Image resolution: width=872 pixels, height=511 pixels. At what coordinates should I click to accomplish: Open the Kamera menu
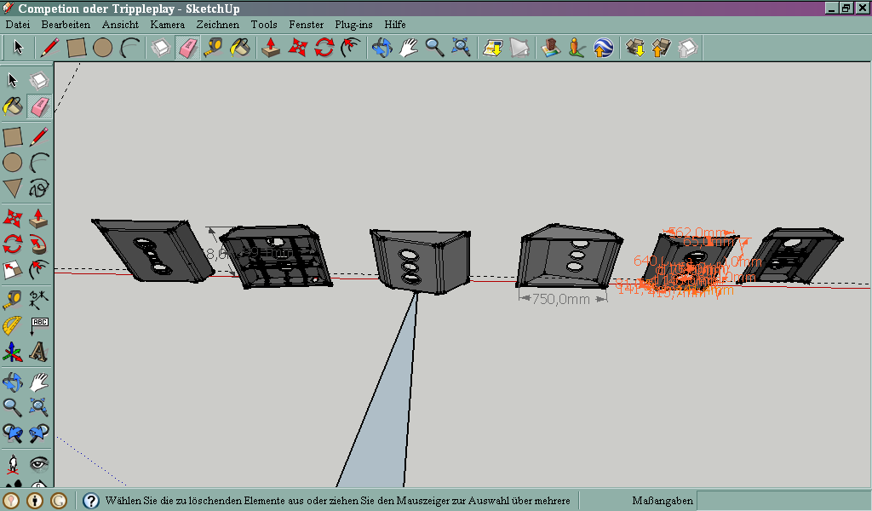click(x=167, y=25)
